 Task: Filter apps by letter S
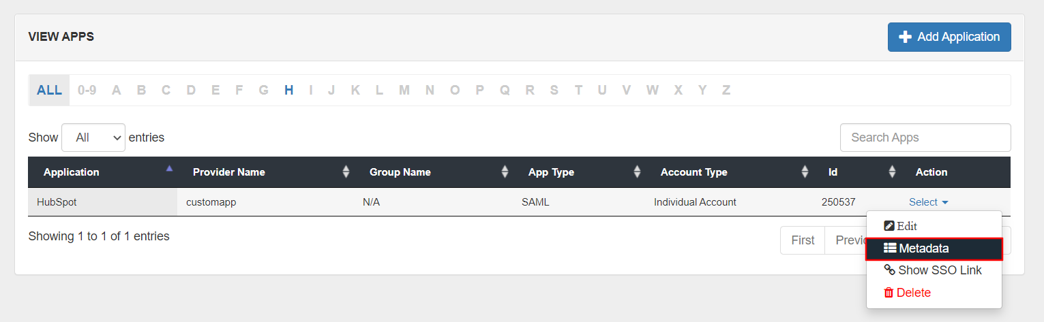pos(554,90)
